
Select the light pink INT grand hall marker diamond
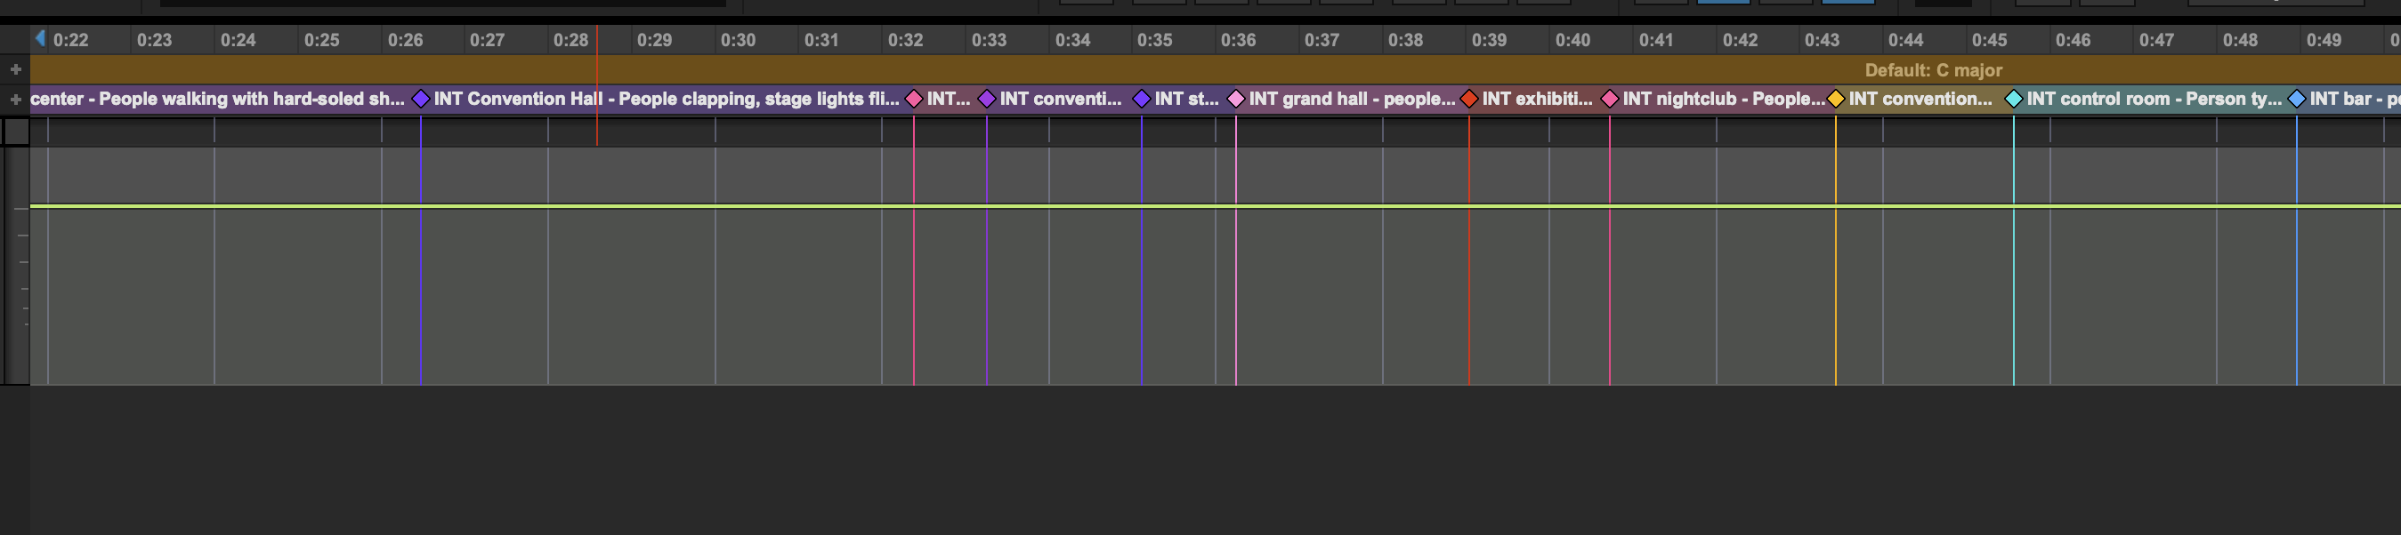coord(1236,100)
